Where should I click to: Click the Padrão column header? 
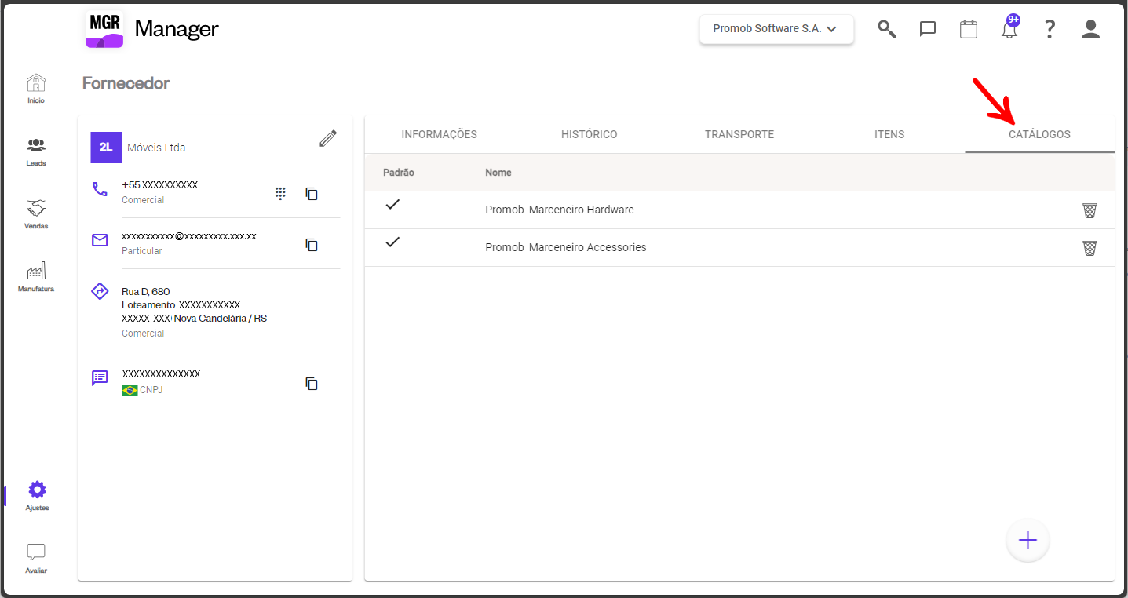pyautogui.click(x=399, y=173)
